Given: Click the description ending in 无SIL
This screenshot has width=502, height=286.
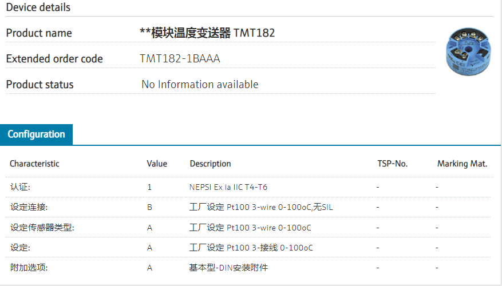Looking at the screenshot, I should coord(261,207).
